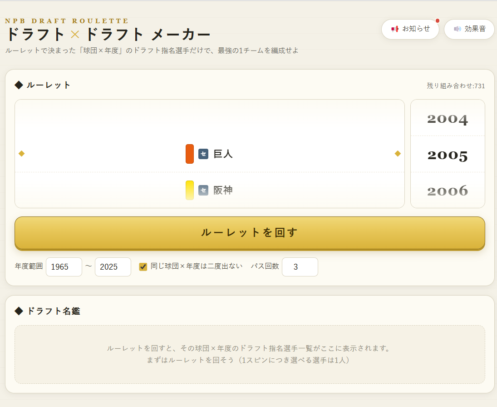Select the 巨人 team name in roulette
497x407 pixels.
pyautogui.click(x=223, y=154)
